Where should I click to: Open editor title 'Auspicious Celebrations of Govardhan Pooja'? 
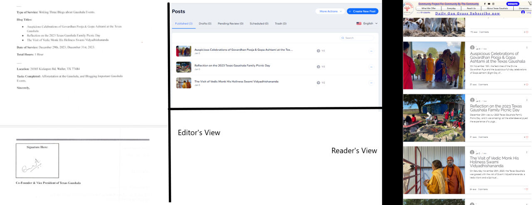pos(244,49)
